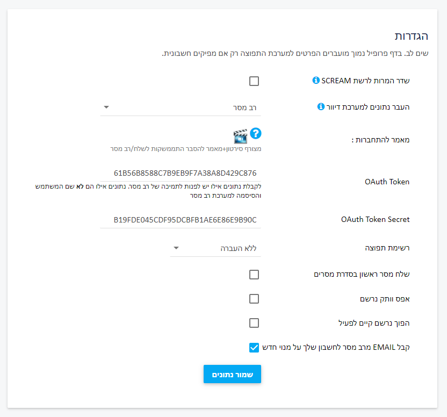Click the שים לב notice text
The image size is (447, 417).
(295, 53)
